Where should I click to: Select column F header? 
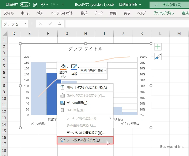48,34
